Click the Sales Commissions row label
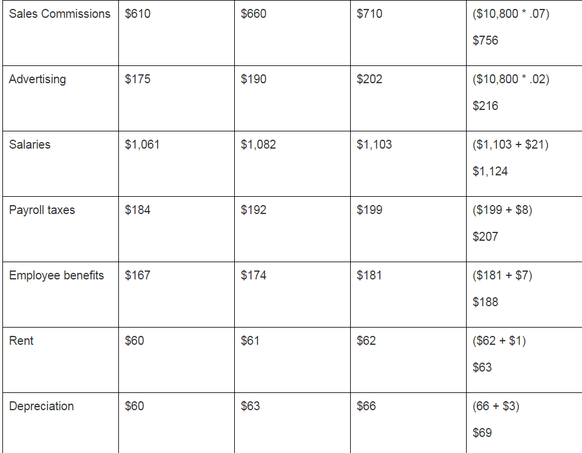 [x=59, y=14]
